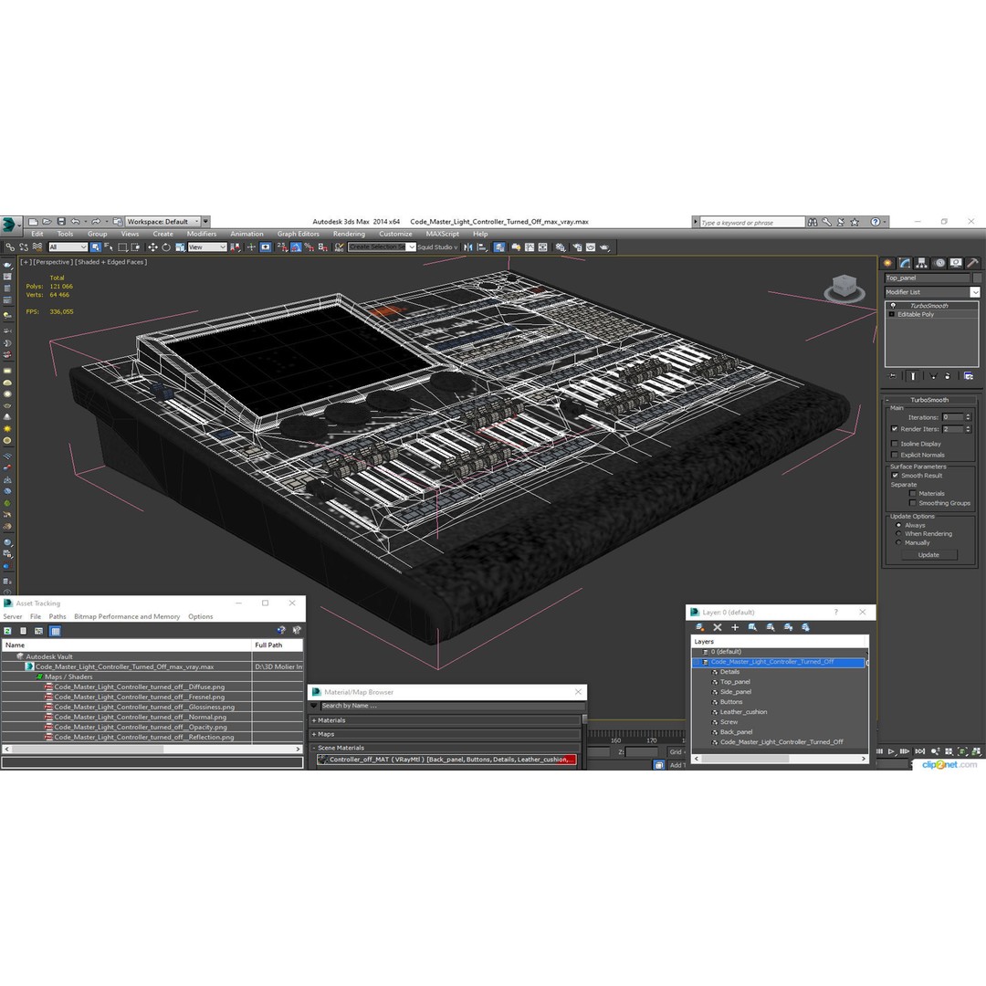Image resolution: width=986 pixels, height=986 pixels.
Task: Enable Separate by Materials checkbox
Action: [x=912, y=494]
